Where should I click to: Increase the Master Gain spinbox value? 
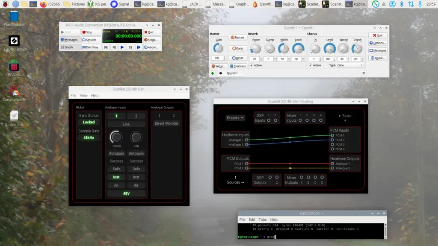tap(224, 57)
